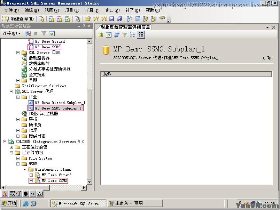280x210 pixels.
Task: Select the MP Demo SSMS.Subplan_1 job
Action: coord(58,108)
